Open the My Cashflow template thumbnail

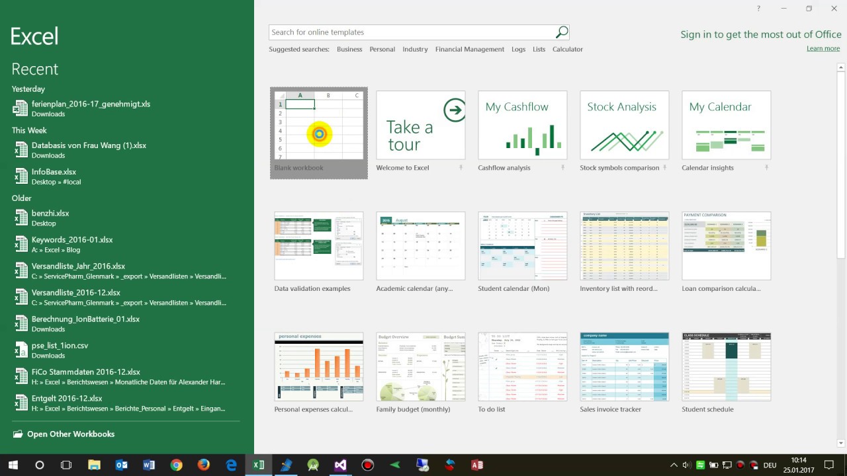(x=523, y=125)
